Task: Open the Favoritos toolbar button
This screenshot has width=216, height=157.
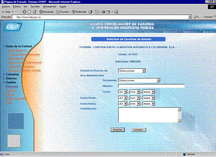Action: tap(63, 12)
